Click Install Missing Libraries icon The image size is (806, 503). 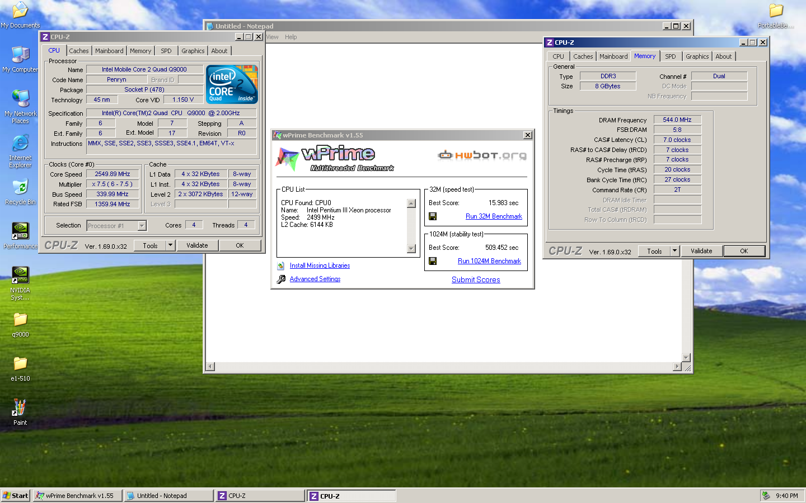click(x=281, y=266)
